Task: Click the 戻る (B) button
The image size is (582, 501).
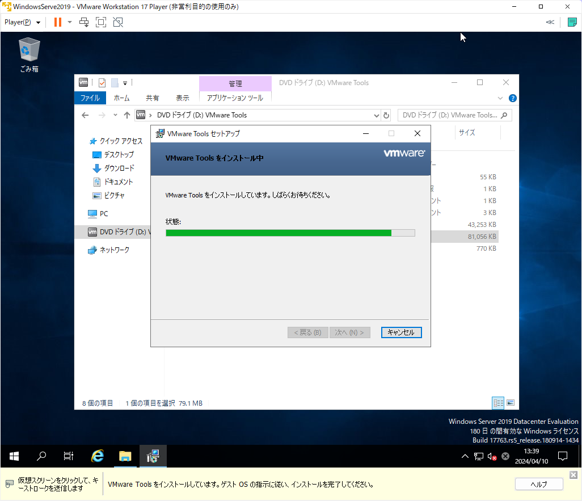Action: 307,332
